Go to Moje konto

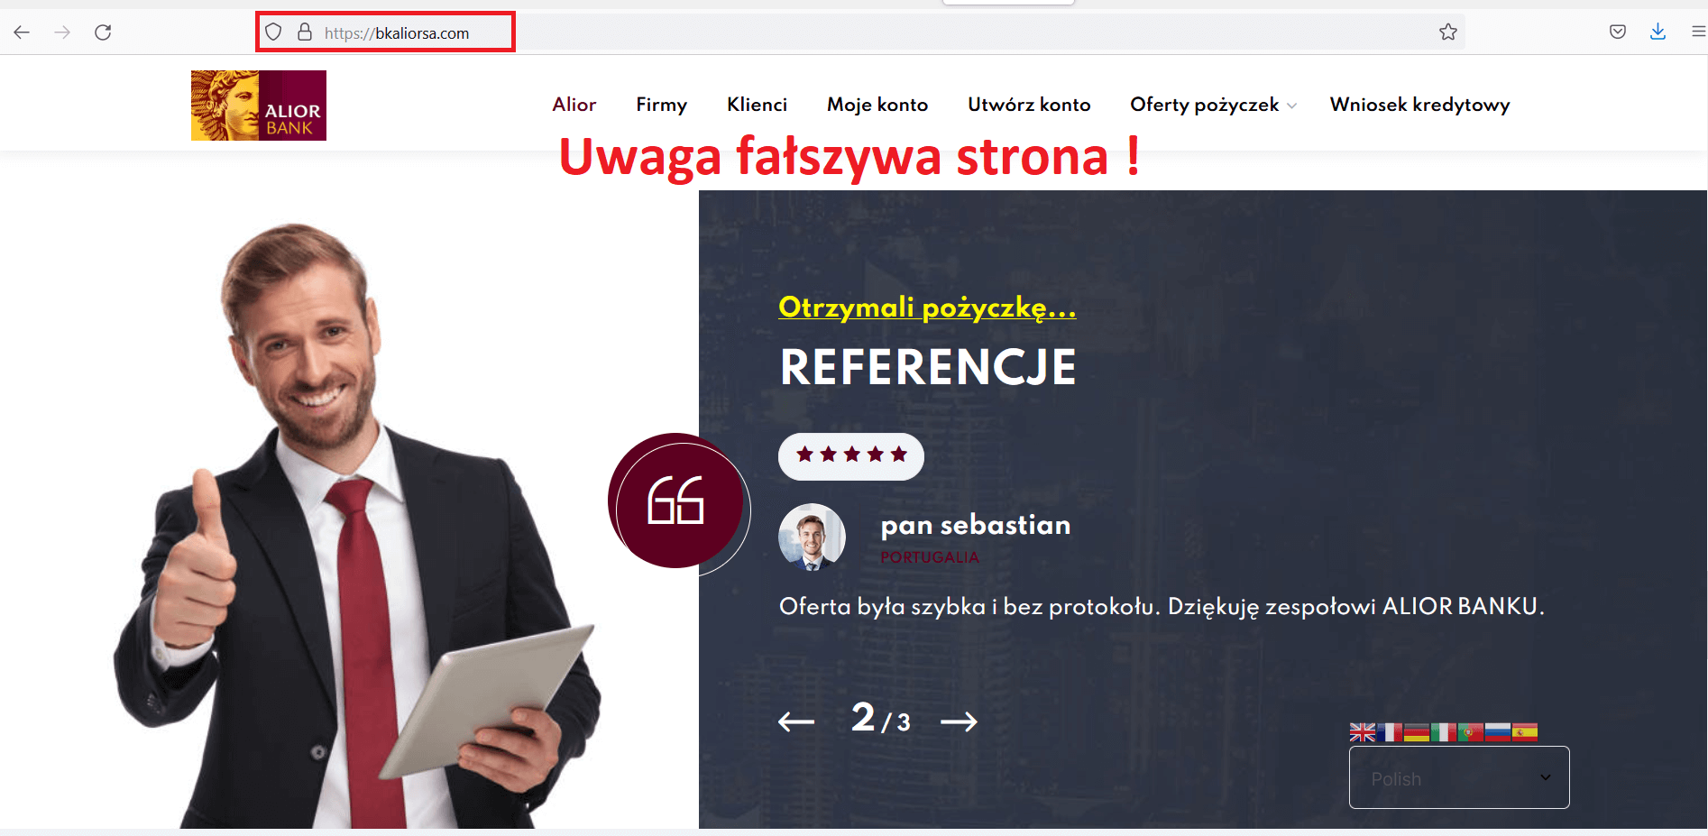[x=877, y=105]
